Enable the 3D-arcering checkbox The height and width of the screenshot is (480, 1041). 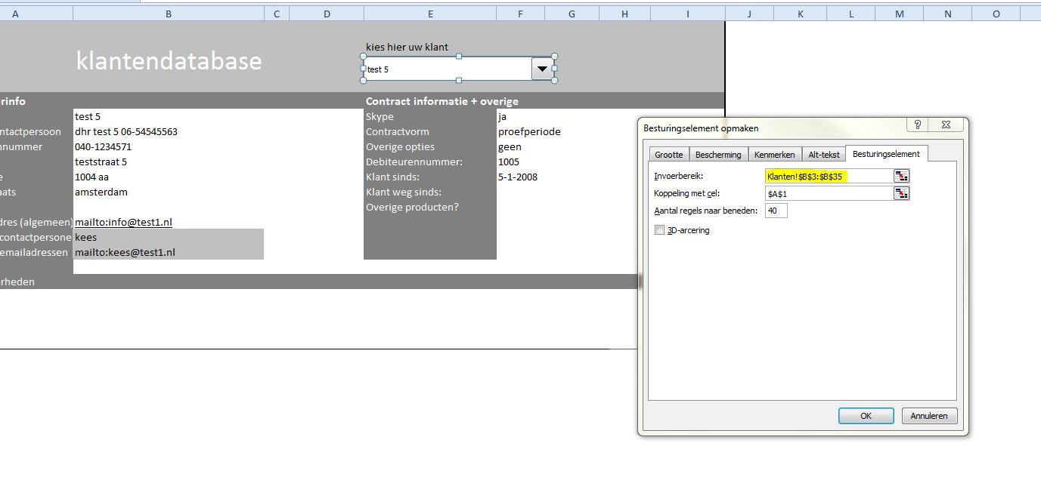point(660,230)
